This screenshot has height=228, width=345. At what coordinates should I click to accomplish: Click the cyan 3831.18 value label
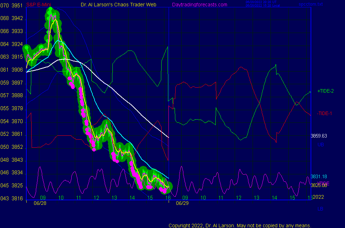pyautogui.click(x=319, y=176)
